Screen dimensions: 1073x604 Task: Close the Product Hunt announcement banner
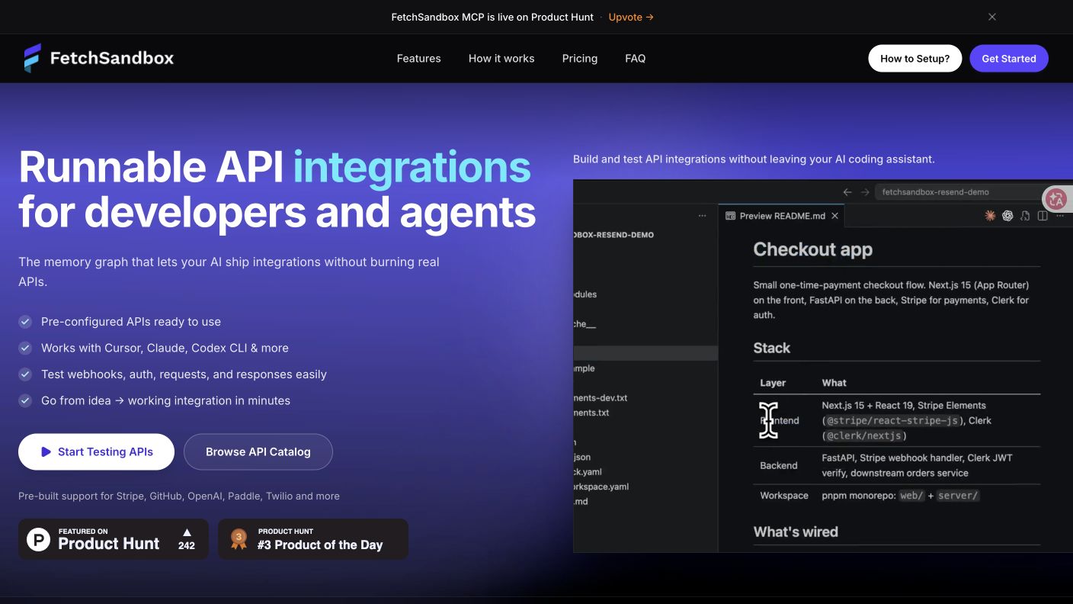tap(992, 17)
